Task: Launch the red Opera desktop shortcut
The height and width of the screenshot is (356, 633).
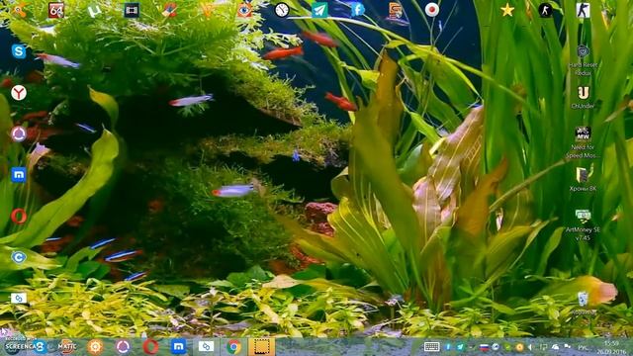Action: pyautogui.click(x=19, y=217)
